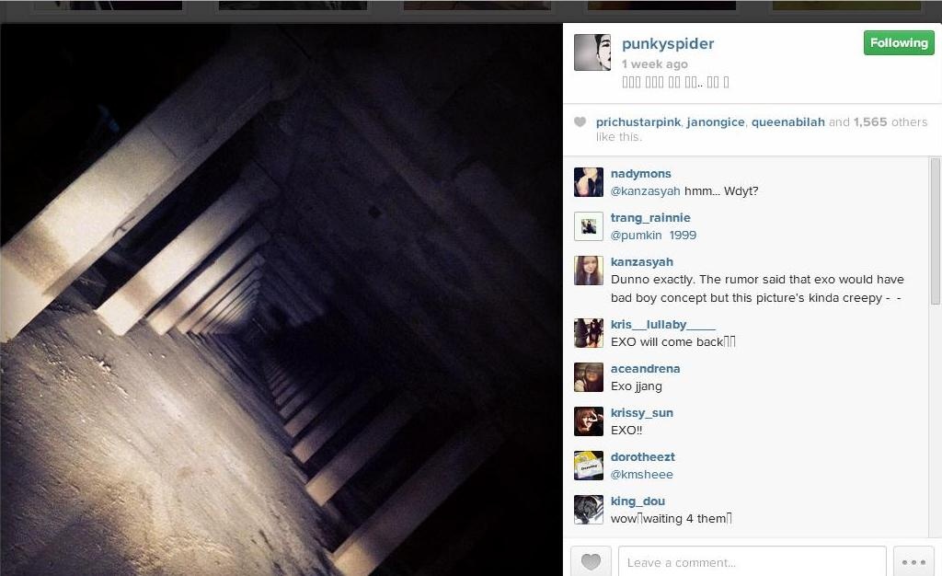Click the @kmsheee mention link
The width and height of the screenshot is (942, 576).
click(641, 475)
